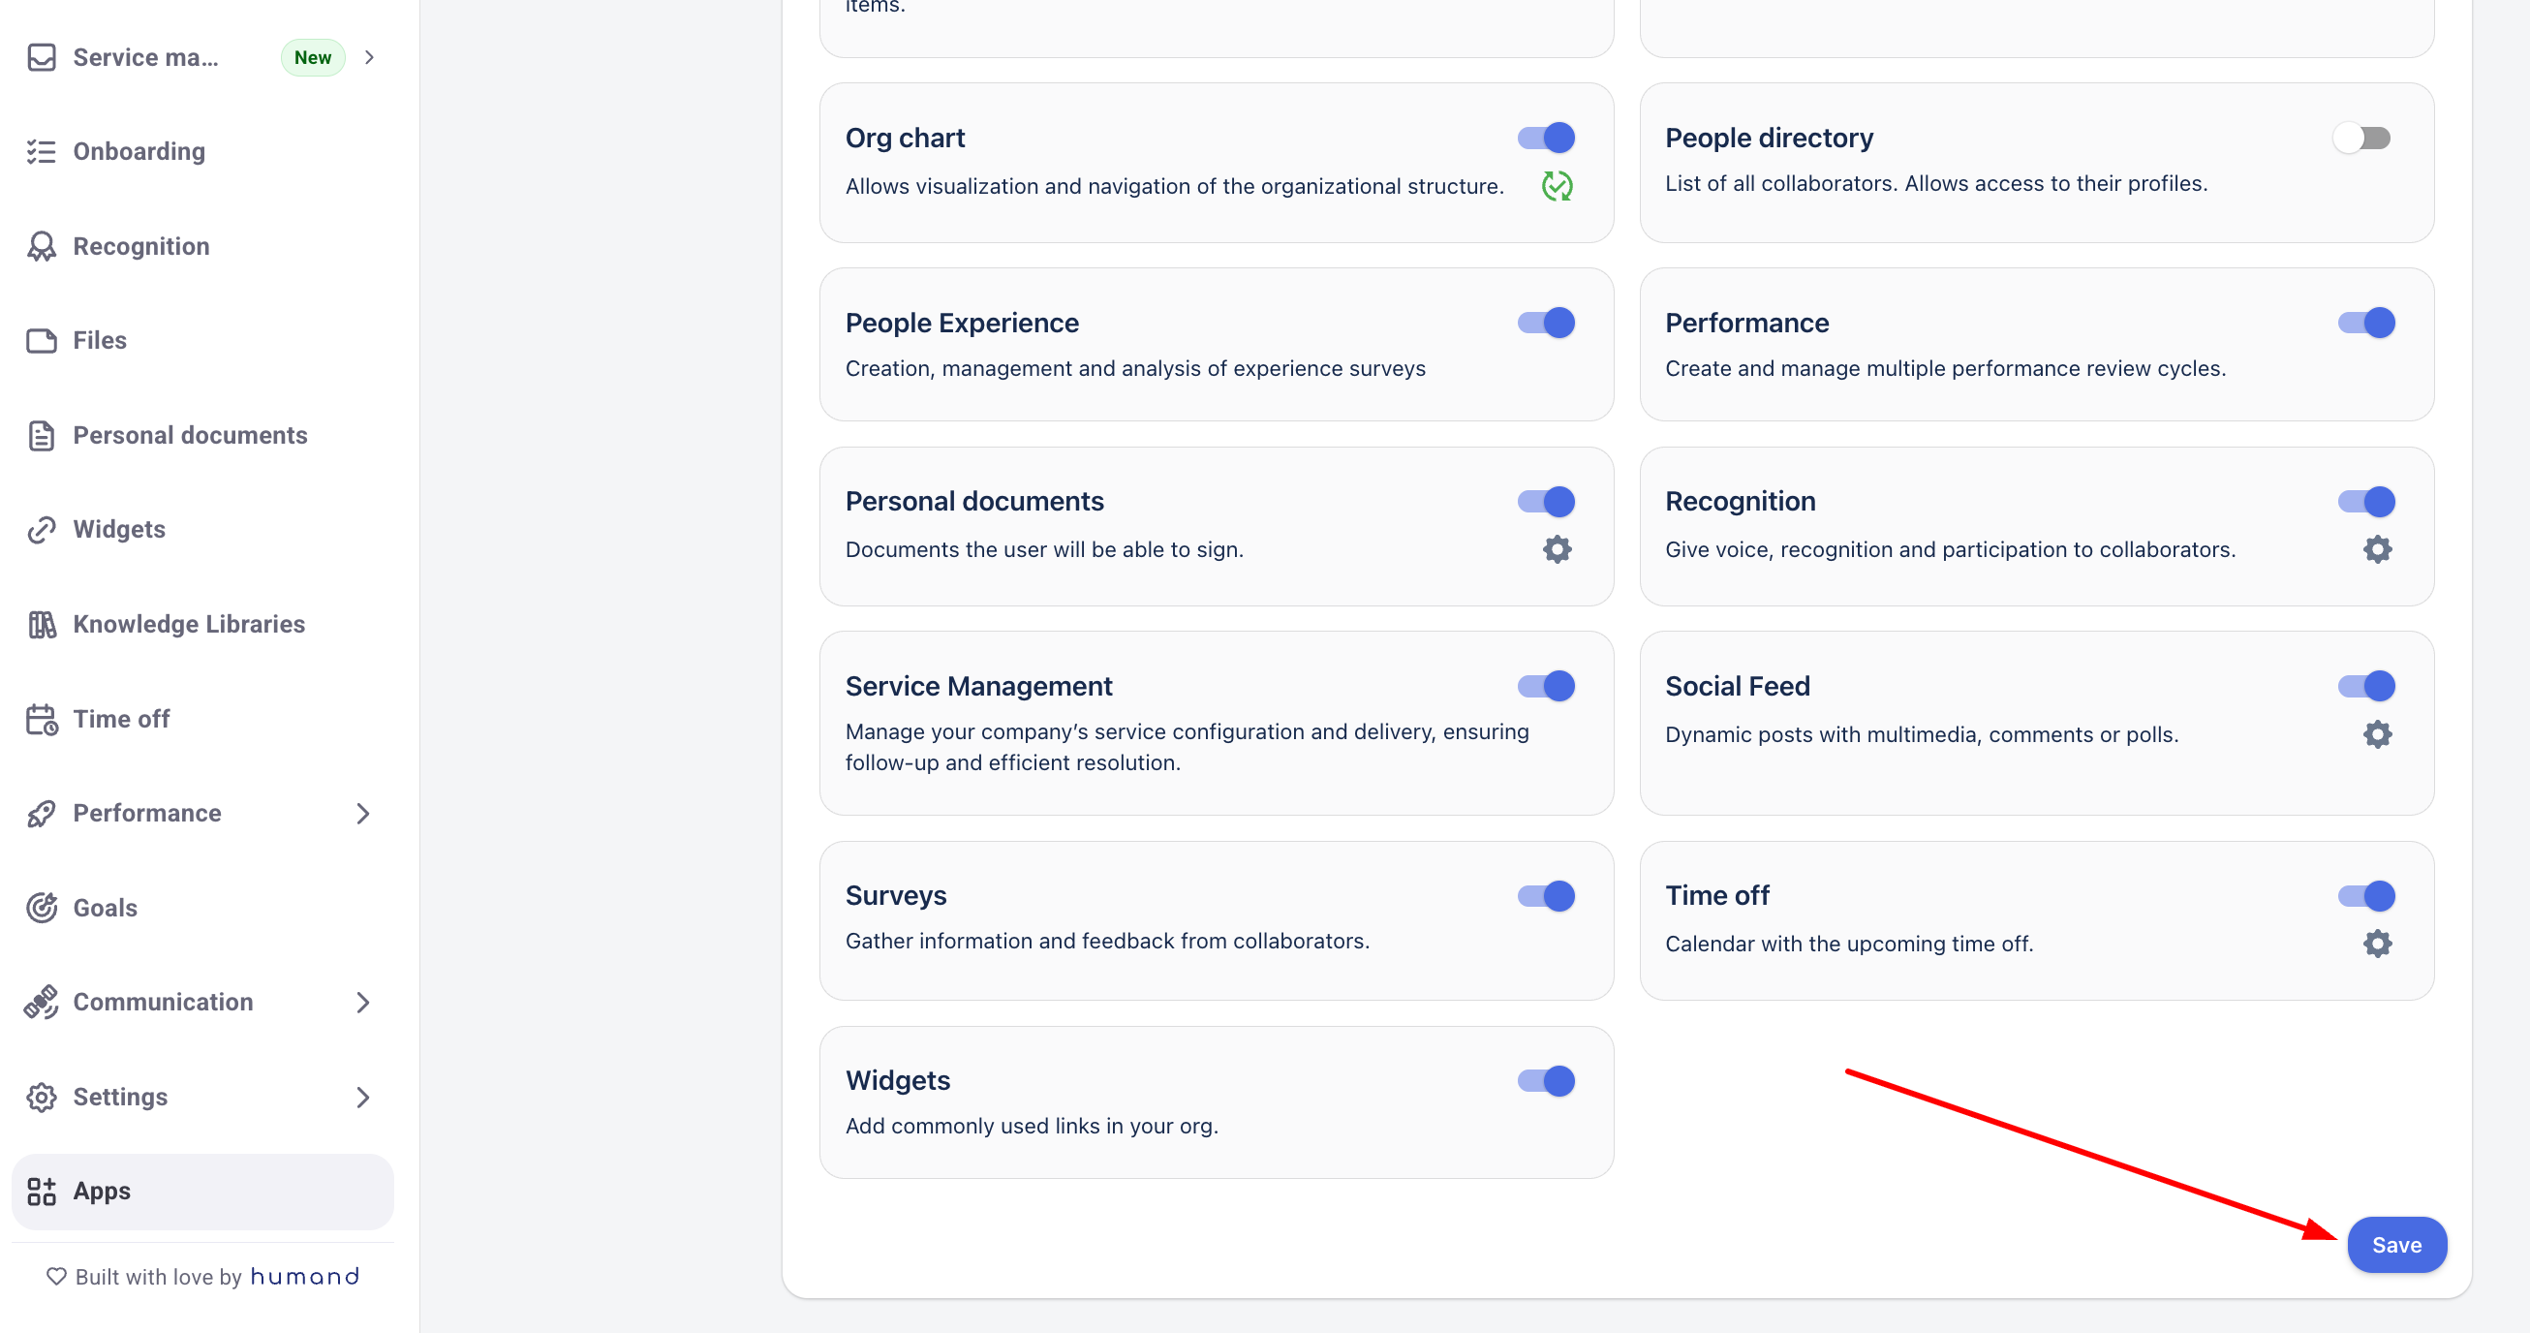
Task: Click the Knowledge Libraries books icon
Action: 42,624
